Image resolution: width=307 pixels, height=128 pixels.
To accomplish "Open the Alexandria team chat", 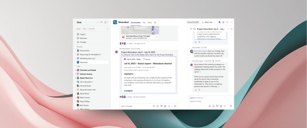I will click(x=92, y=90).
